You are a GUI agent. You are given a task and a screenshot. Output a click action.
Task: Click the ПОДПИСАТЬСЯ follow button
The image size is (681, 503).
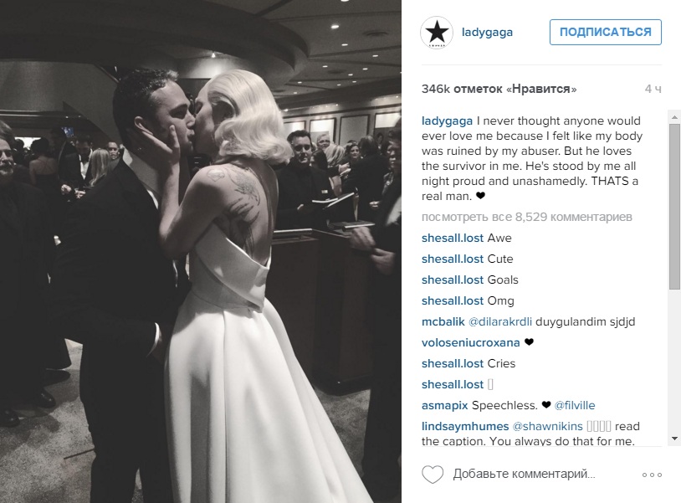pos(606,32)
